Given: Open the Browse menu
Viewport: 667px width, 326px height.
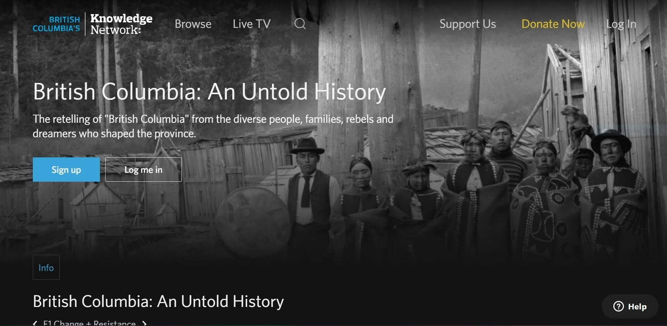Looking at the screenshot, I should (x=193, y=24).
